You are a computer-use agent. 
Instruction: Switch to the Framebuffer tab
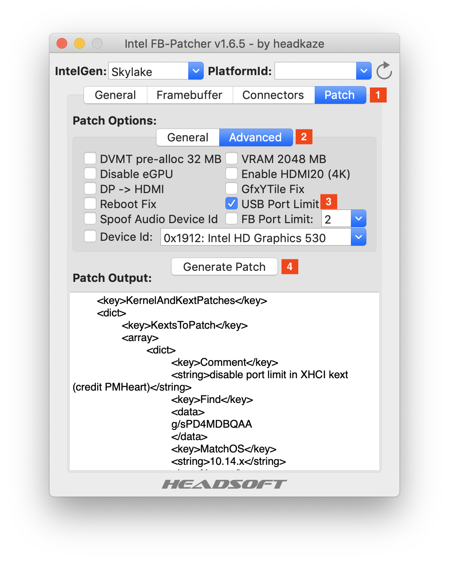point(190,95)
